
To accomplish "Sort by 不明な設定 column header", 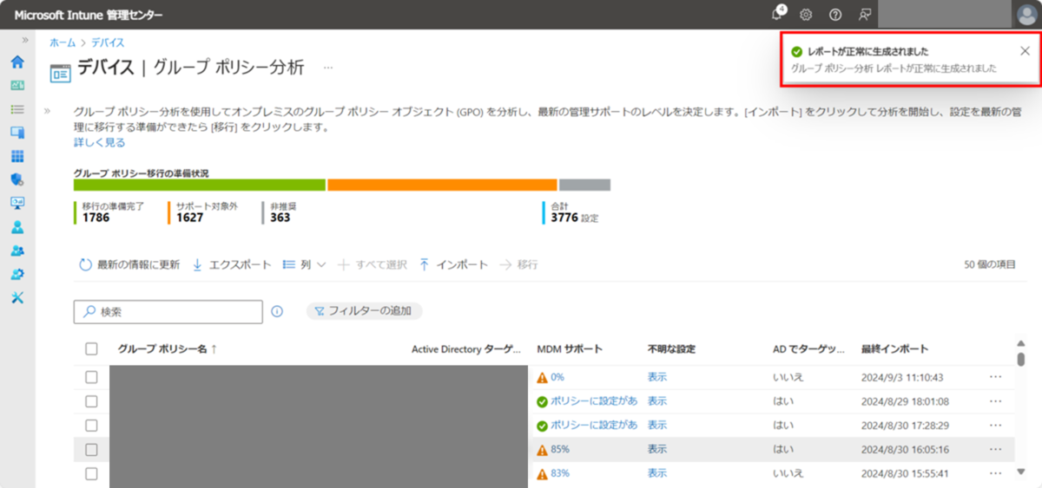I will [671, 349].
